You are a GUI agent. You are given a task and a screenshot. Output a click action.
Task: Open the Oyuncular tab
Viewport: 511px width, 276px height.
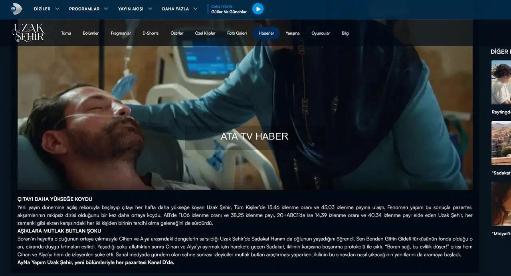click(321, 33)
